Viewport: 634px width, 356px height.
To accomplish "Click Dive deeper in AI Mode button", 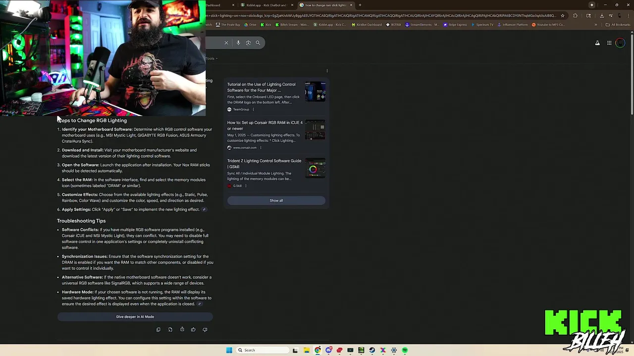I will coord(135,316).
